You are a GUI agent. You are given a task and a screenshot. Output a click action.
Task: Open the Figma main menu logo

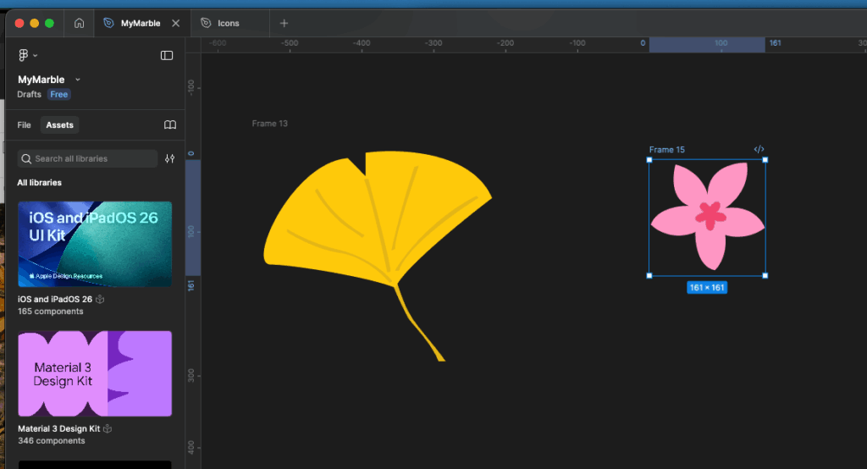[24, 55]
